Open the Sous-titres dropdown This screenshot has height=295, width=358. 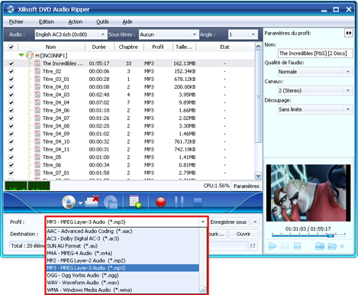[x=194, y=34]
